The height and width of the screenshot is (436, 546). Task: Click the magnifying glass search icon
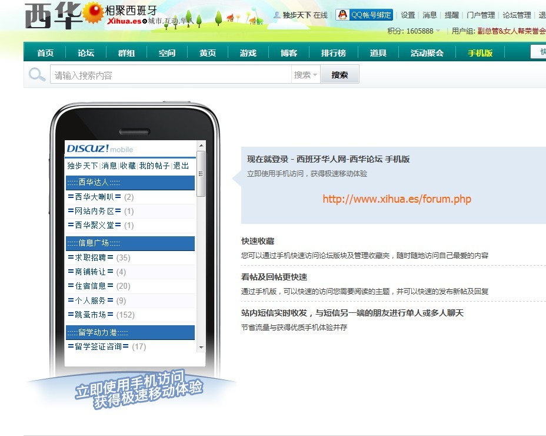tap(36, 75)
